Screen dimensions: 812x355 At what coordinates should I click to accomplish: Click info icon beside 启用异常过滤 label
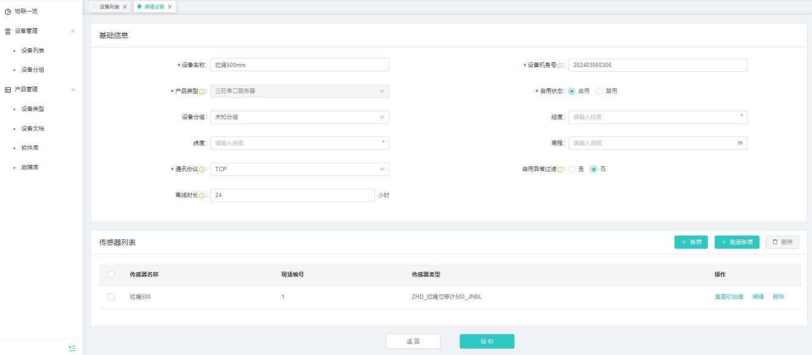560,169
